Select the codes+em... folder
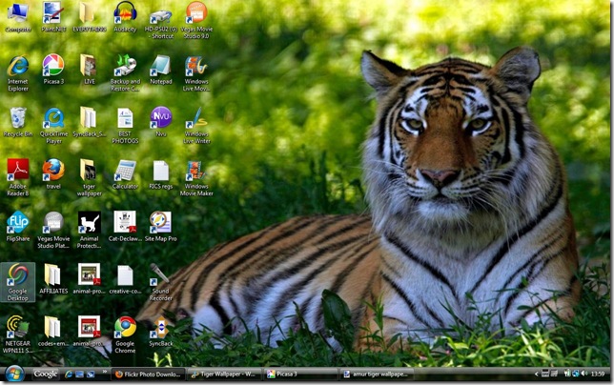 pos(53,331)
